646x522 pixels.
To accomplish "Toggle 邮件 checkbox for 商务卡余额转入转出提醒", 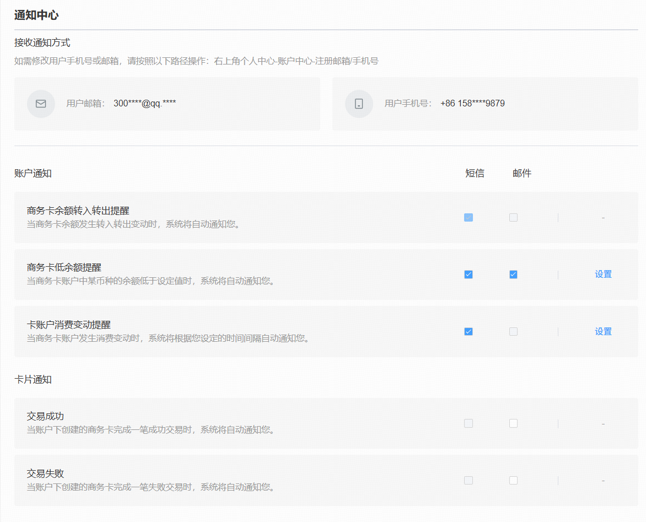I will tap(513, 218).
